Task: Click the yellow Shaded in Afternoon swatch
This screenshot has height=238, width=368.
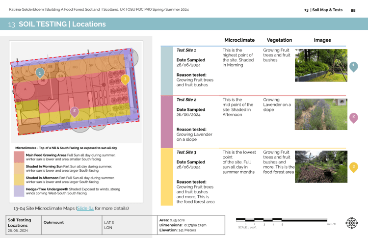Action: pos(19,180)
